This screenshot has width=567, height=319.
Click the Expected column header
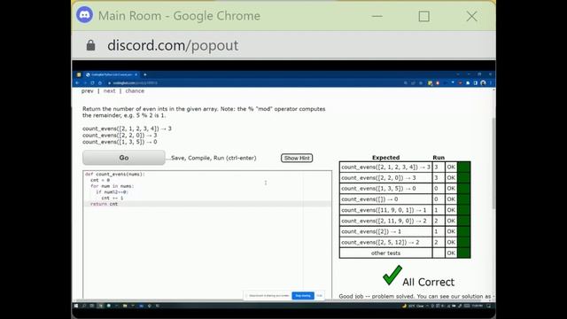pyautogui.click(x=386, y=158)
